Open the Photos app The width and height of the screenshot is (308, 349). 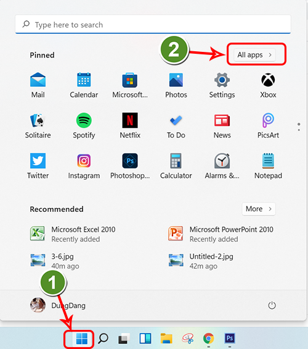pyautogui.click(x=176, y=85)
